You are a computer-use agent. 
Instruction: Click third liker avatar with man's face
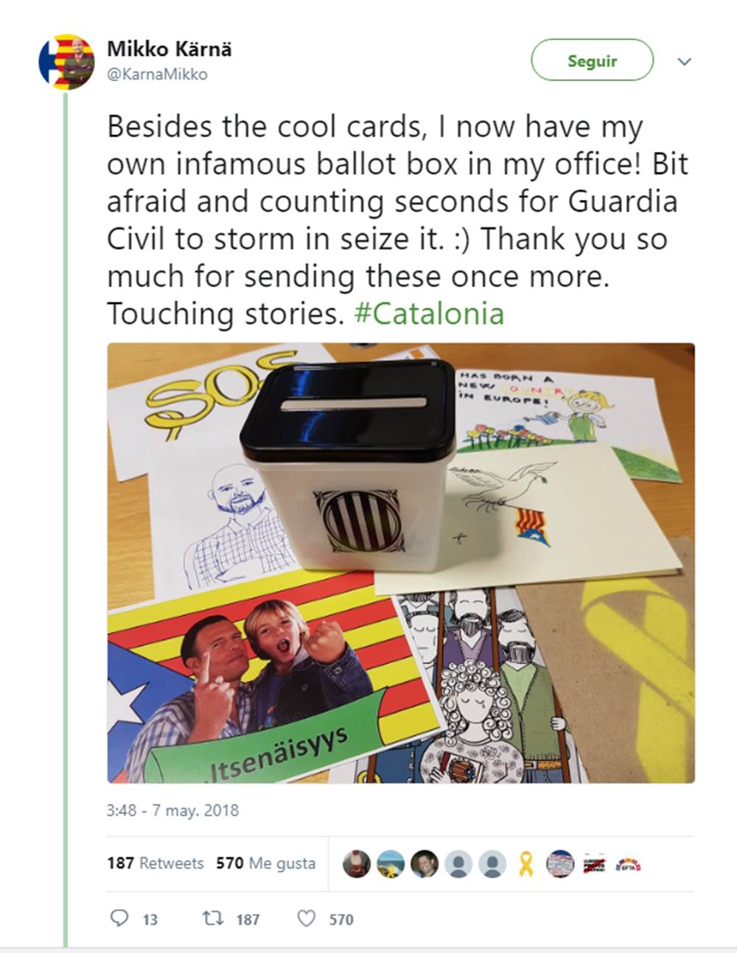coord(425,864)
